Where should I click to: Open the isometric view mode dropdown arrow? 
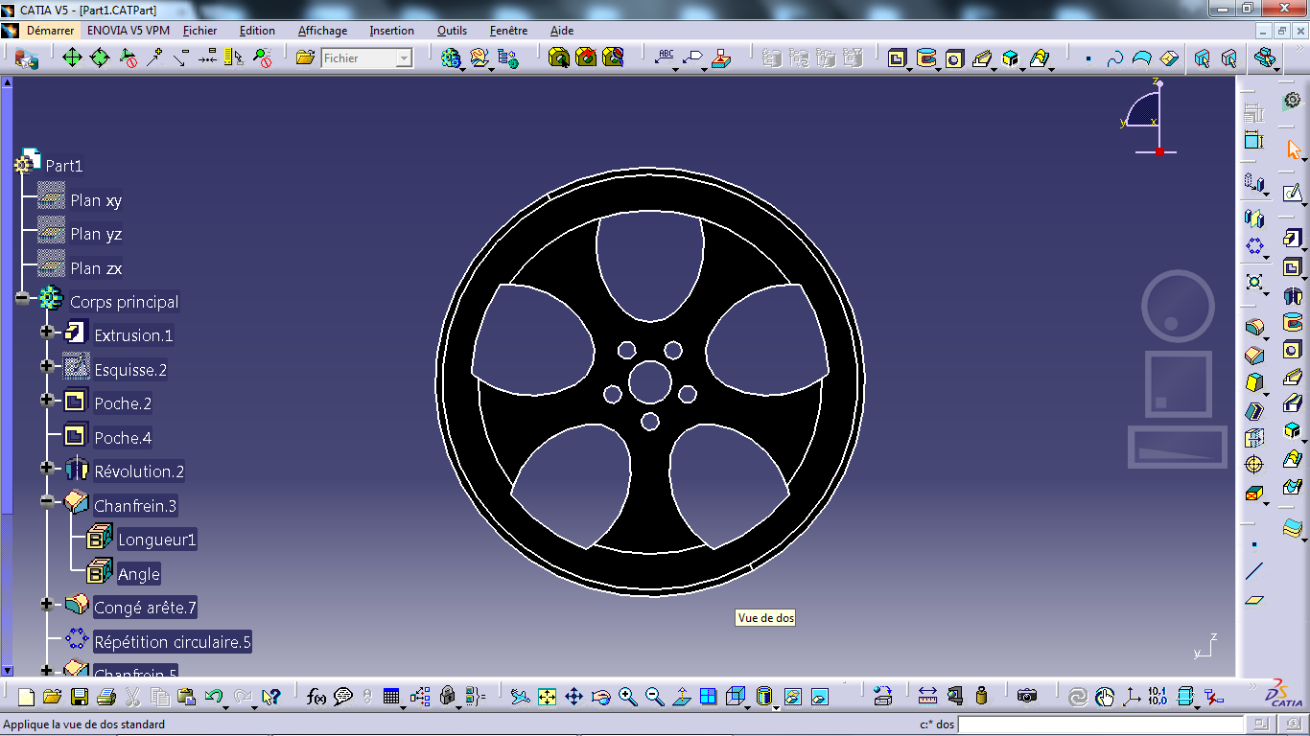pos(746,707)
